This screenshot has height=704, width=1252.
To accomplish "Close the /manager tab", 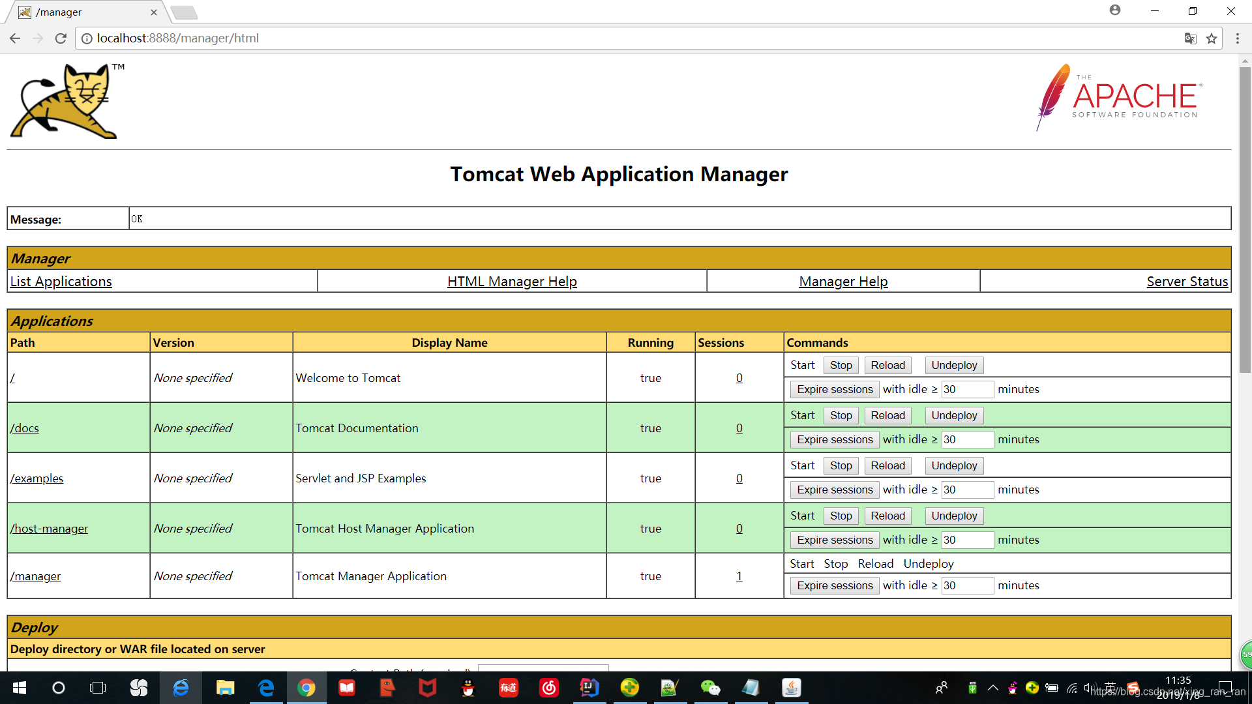I will (154, 12).
